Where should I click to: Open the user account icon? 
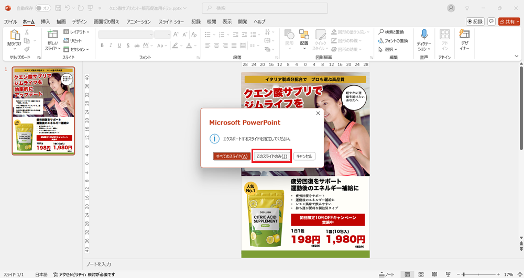click(x=451, y=8)
